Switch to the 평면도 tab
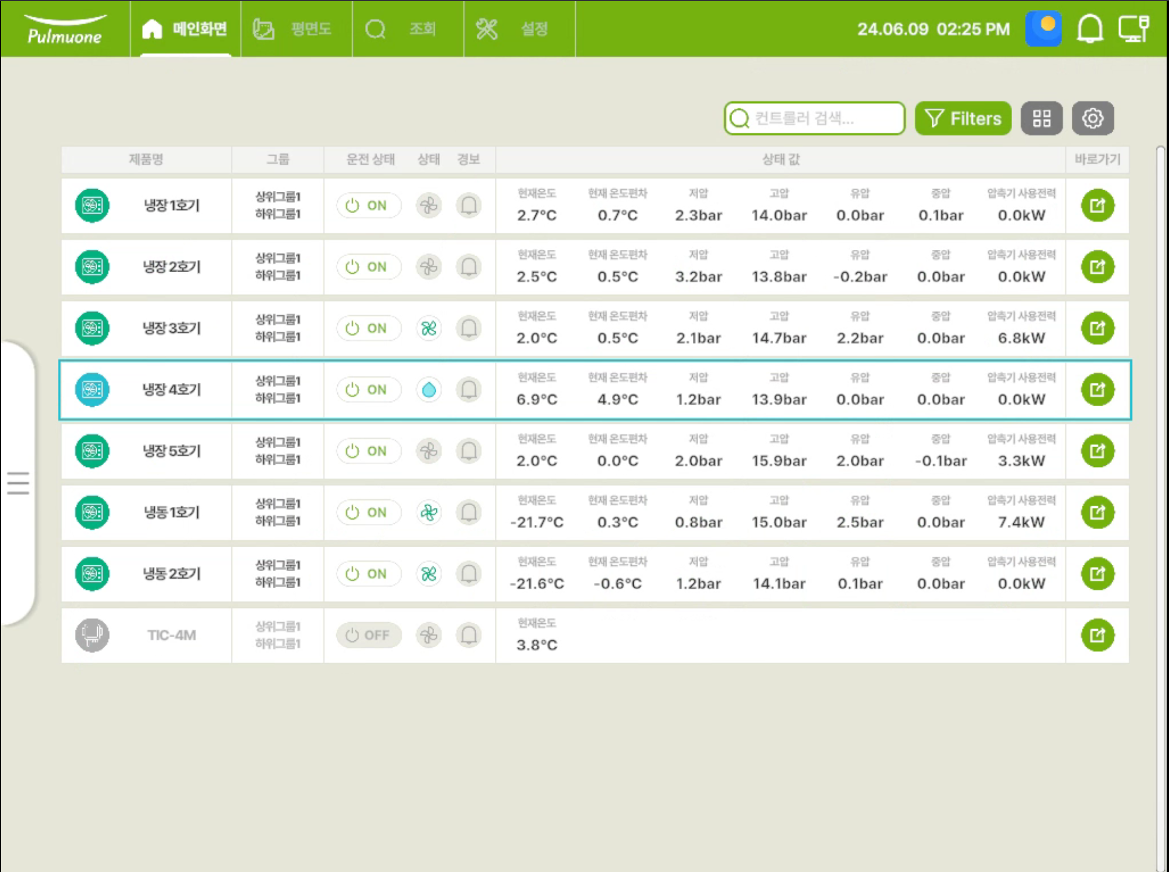Screen dimensions: 1169x872 (296, 29)
